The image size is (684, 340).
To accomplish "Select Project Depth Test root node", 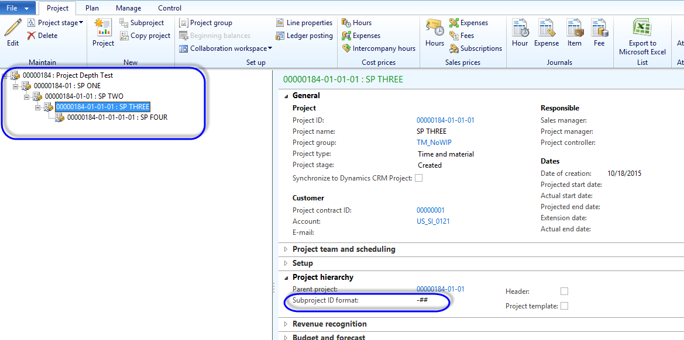I will click(x=68, y=75).
